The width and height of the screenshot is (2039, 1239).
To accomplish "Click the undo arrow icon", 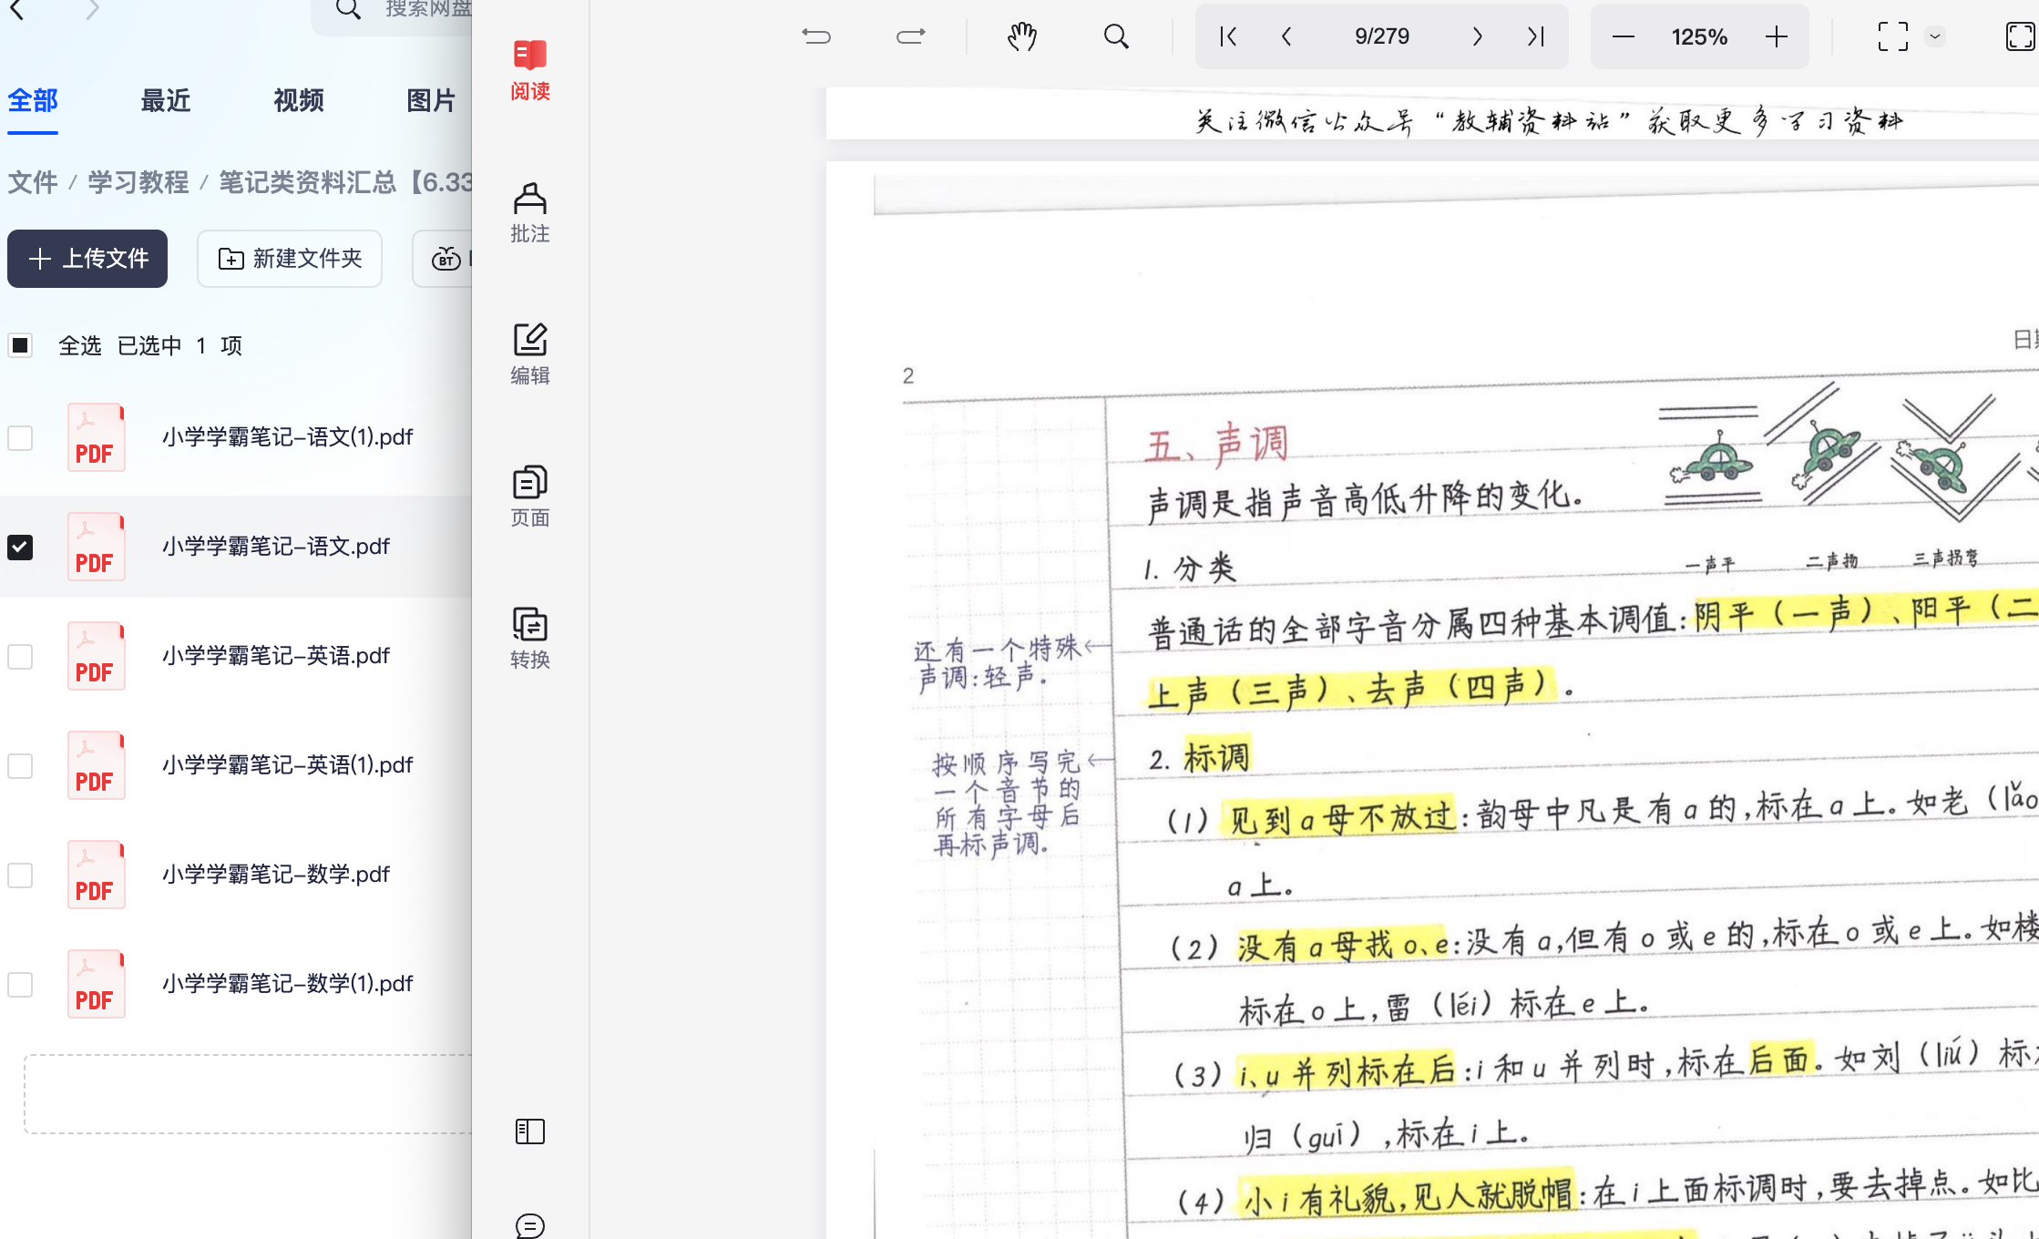I will pos(816,36).
